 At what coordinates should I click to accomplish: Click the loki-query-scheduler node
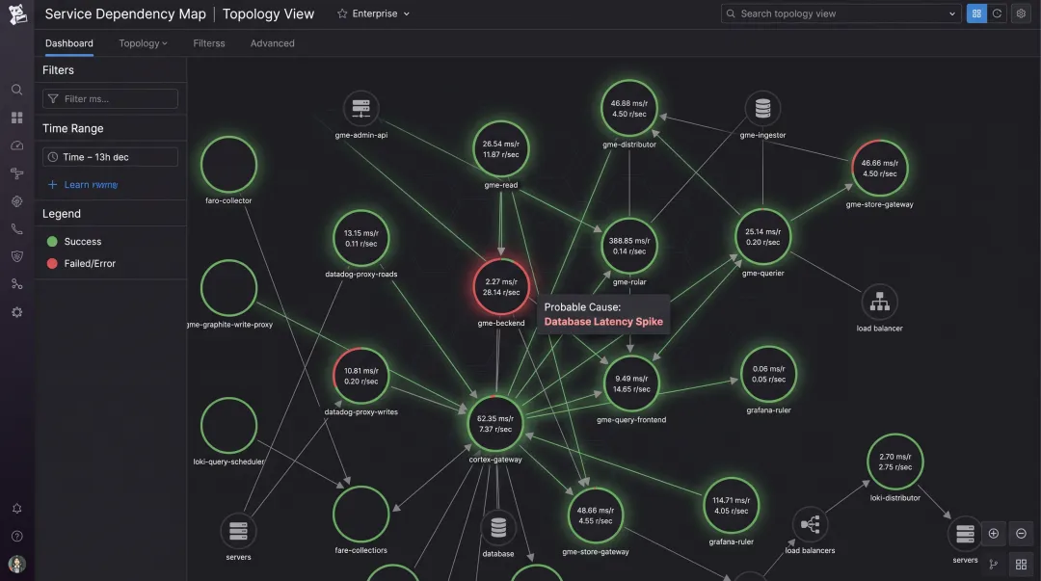(x=228, y=426)
